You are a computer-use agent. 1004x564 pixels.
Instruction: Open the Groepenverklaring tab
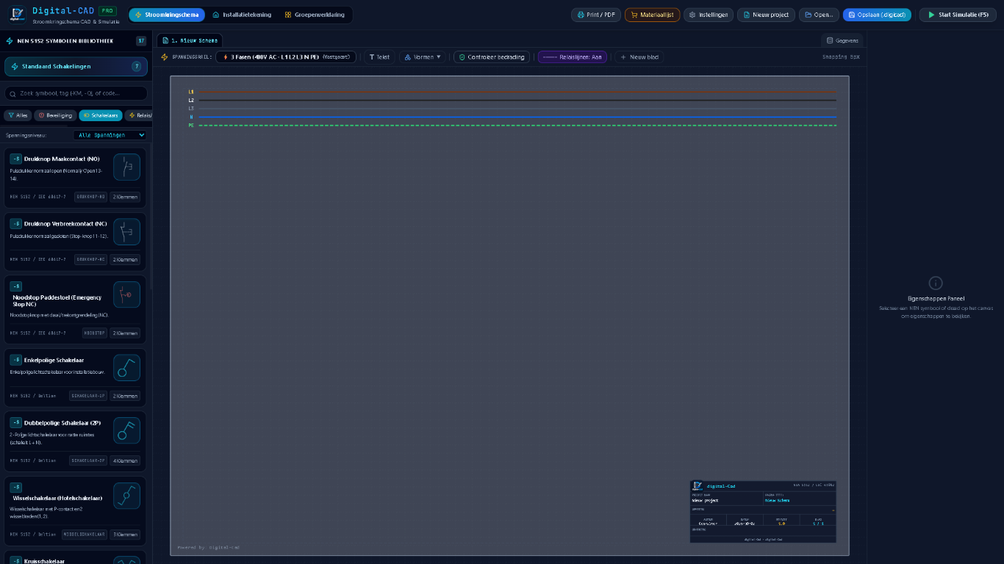pyautogui.click(x=315, y=15)
